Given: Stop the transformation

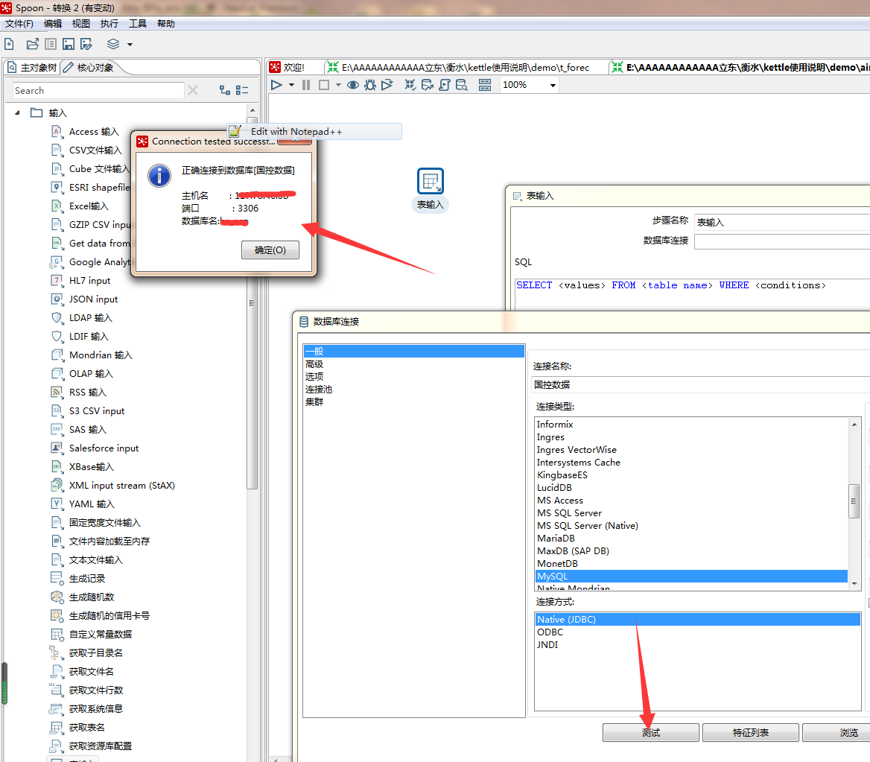Looking at the screenshot, I should coord(324,85).
